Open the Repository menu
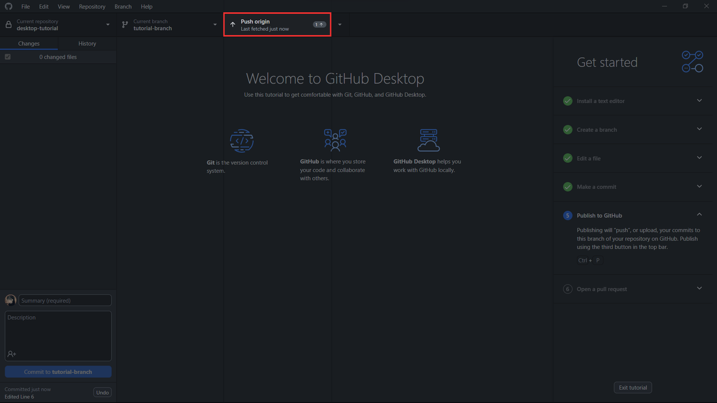717x403 pixels. pos(92,7)
